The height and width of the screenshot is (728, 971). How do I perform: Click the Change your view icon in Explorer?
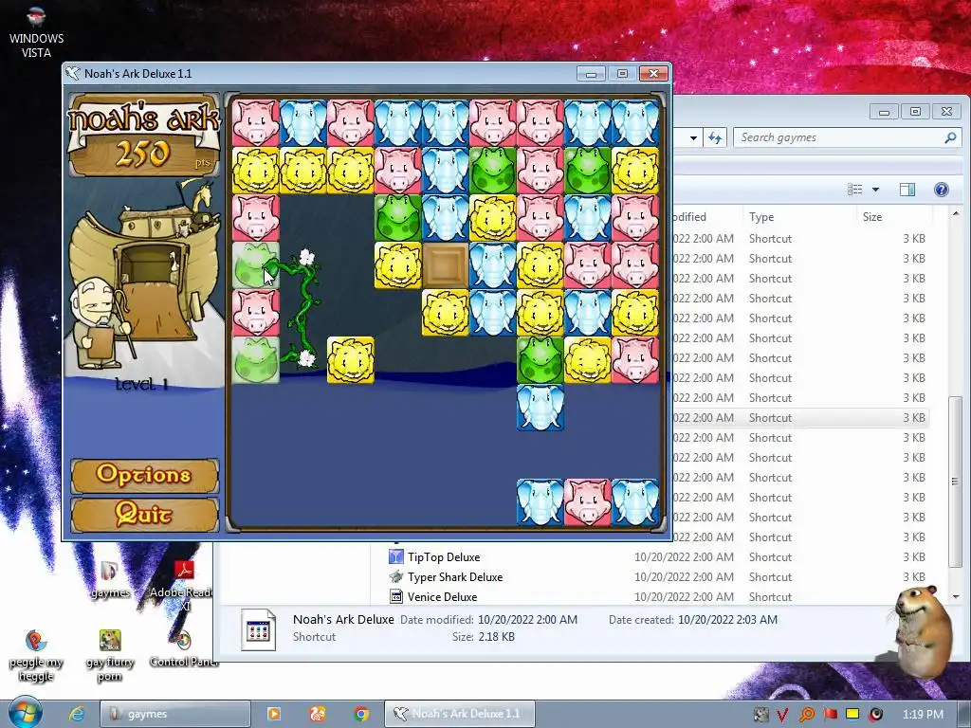coord(854,190)
